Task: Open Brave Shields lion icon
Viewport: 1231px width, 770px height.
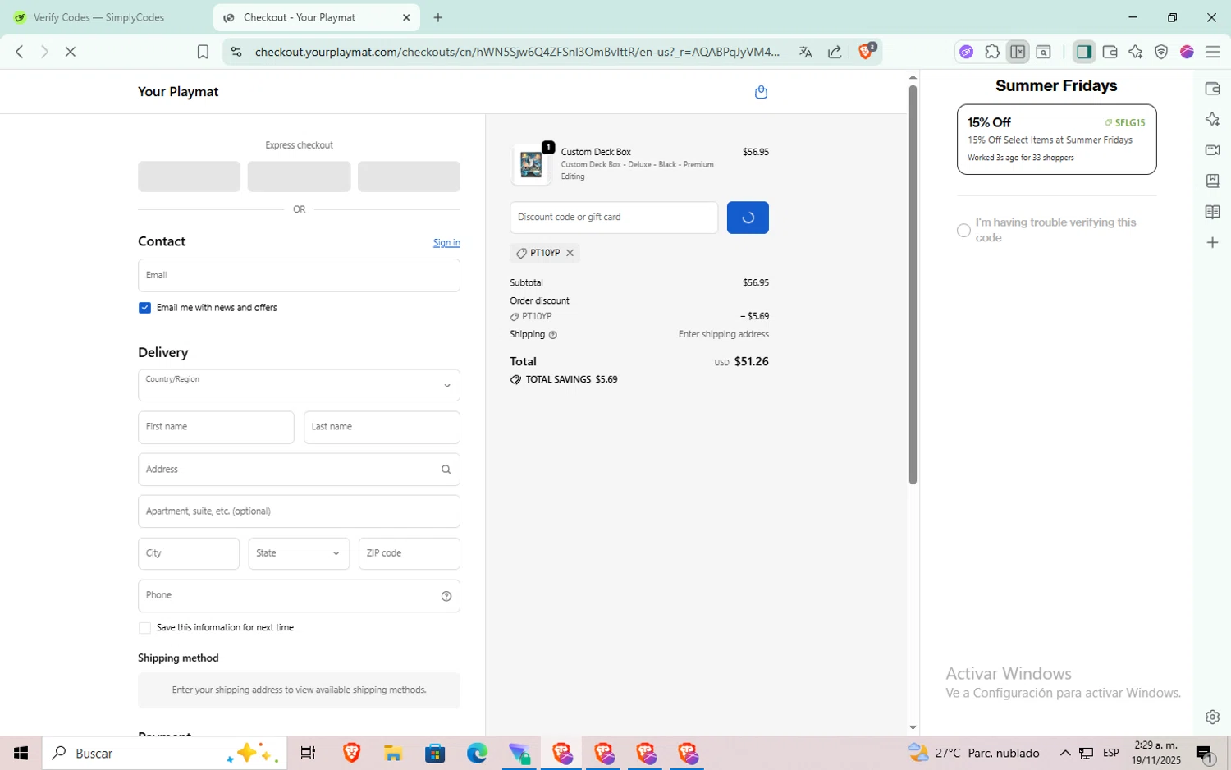Action: coord(866,52)
